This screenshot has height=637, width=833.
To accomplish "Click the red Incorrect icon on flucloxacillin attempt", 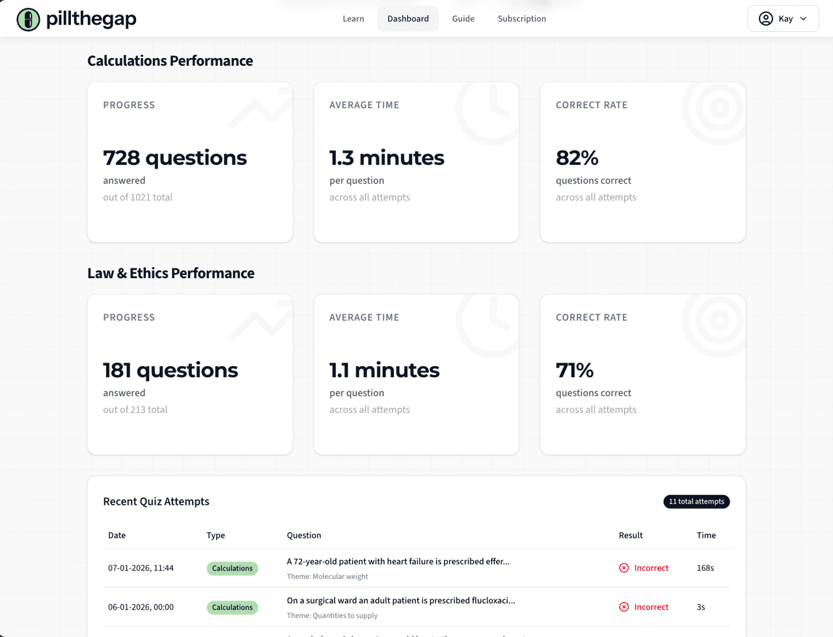I will (x=624, y=606).
